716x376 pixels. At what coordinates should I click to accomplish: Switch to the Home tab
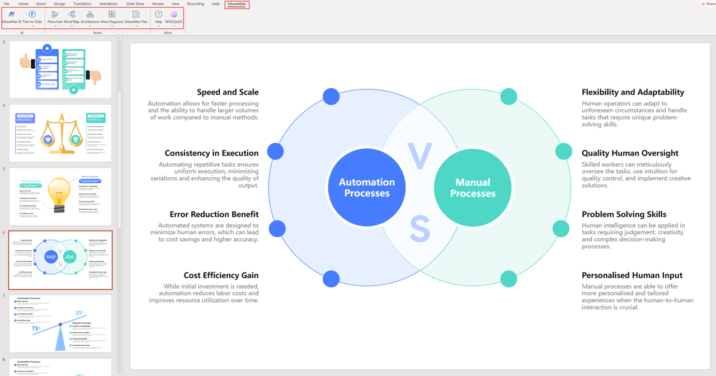pyautogui.click(x=23, y=4)
